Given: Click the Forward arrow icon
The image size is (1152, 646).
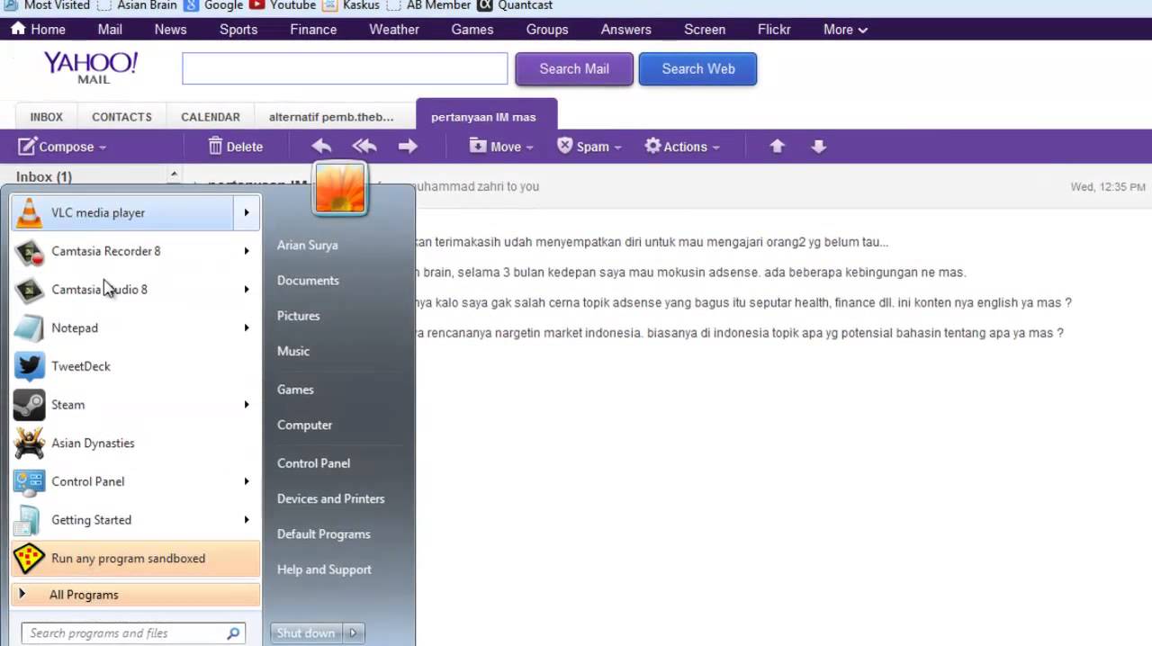Looking at the screenshot, I should tap(408, 147).
